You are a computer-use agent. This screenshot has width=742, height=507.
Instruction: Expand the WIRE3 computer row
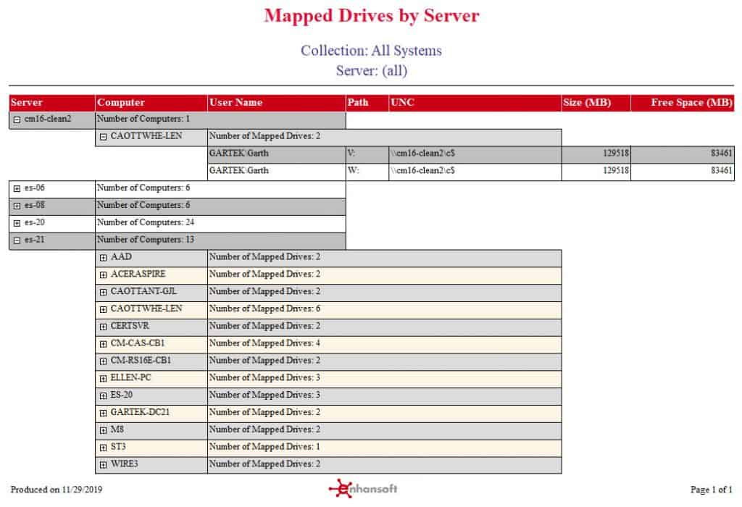(103, 465)
